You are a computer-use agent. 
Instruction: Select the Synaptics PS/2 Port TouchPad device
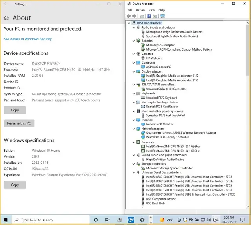(166, 115)
